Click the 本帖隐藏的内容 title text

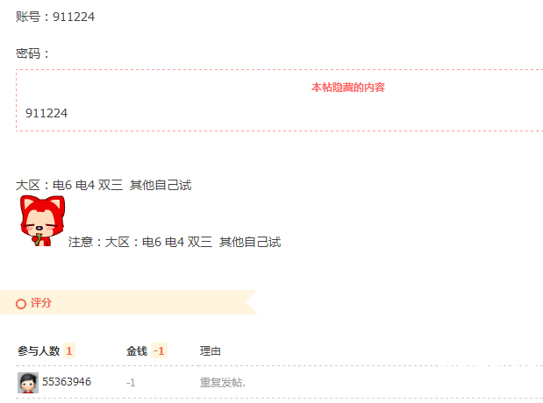point(348,88)
